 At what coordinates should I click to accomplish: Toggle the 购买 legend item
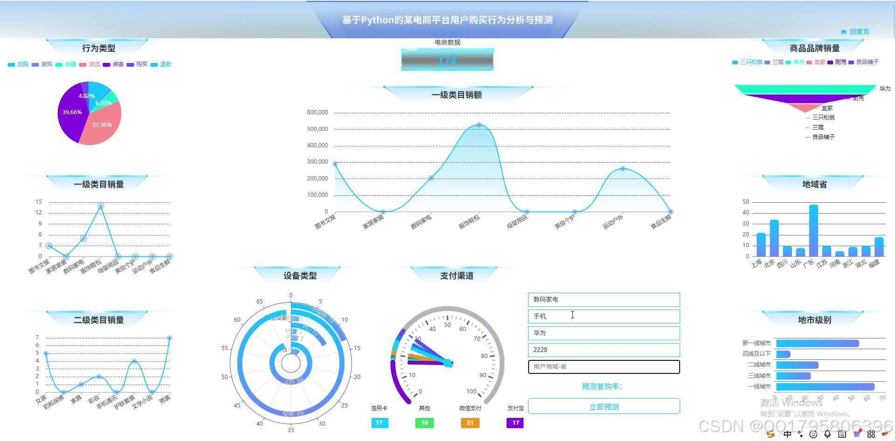(x=137, y=64)
